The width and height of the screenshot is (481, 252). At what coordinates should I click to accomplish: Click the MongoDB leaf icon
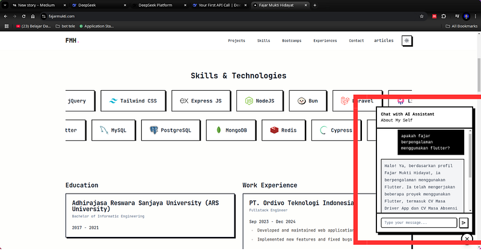pos(219,130)
